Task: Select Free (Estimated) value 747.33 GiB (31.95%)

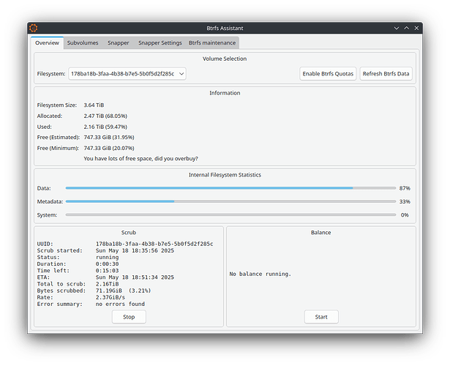Action: 109,137
